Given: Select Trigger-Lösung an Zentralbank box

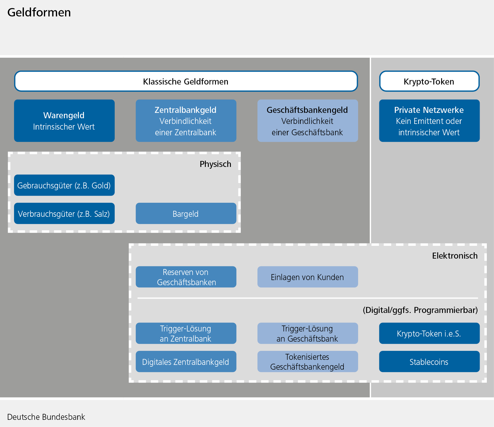Looking at the screenshot, I should coord(186,333).
